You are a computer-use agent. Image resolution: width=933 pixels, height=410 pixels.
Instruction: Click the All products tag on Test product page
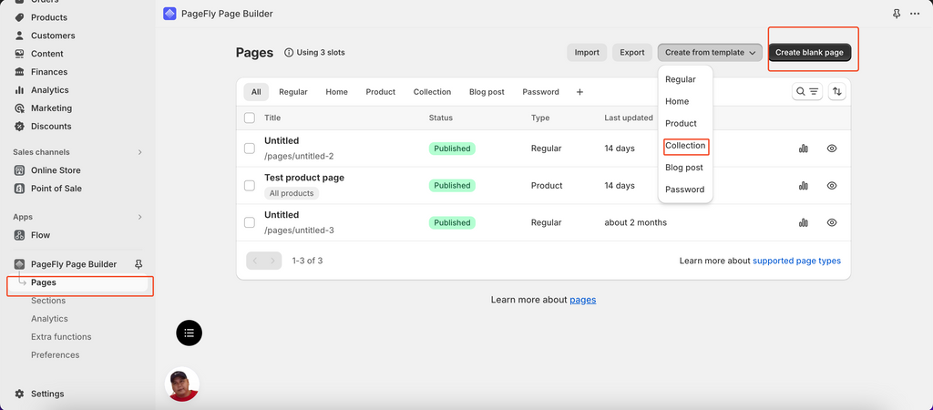(x=292, y=193)
